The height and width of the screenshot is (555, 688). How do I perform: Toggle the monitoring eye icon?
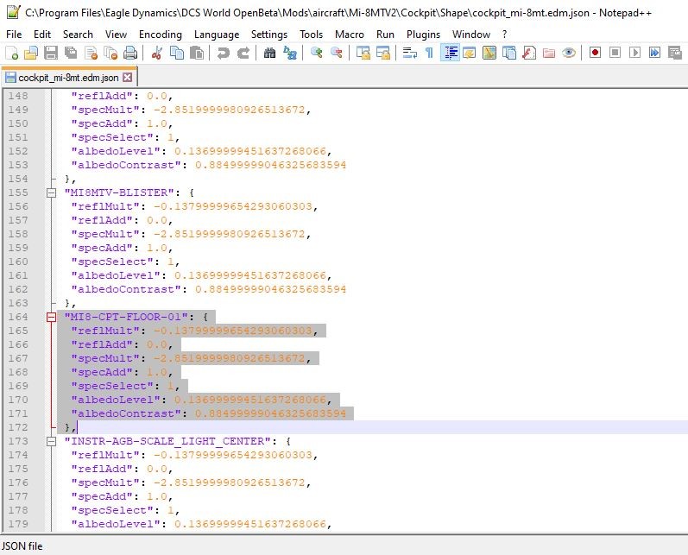pyautogui.click(x=569, y=54)
